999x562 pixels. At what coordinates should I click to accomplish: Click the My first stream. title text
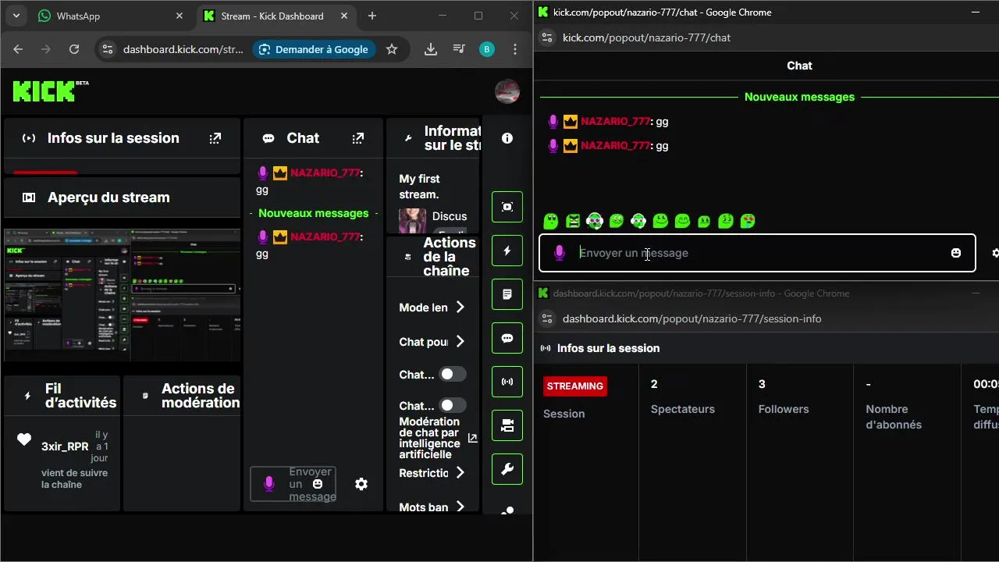420,187
